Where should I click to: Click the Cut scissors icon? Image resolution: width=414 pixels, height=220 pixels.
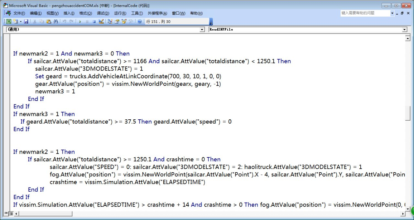tap(35, 22)
